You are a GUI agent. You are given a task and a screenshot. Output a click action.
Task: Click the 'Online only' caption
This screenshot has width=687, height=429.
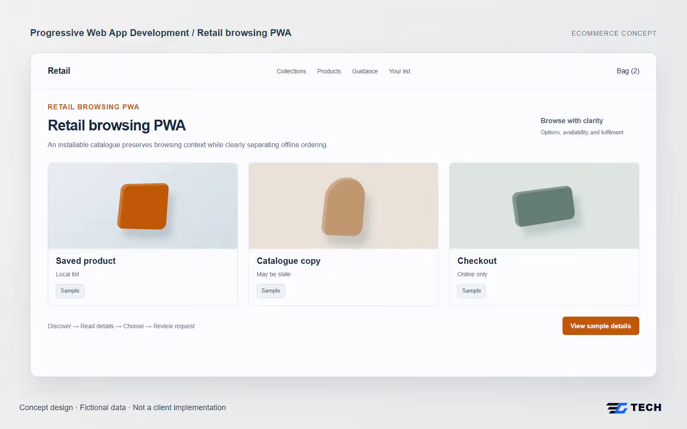click(472, 274)
